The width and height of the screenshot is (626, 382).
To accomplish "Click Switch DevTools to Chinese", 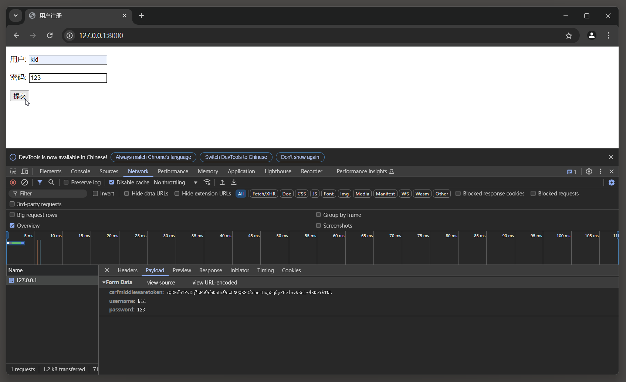I will click(x=236, y=157).
